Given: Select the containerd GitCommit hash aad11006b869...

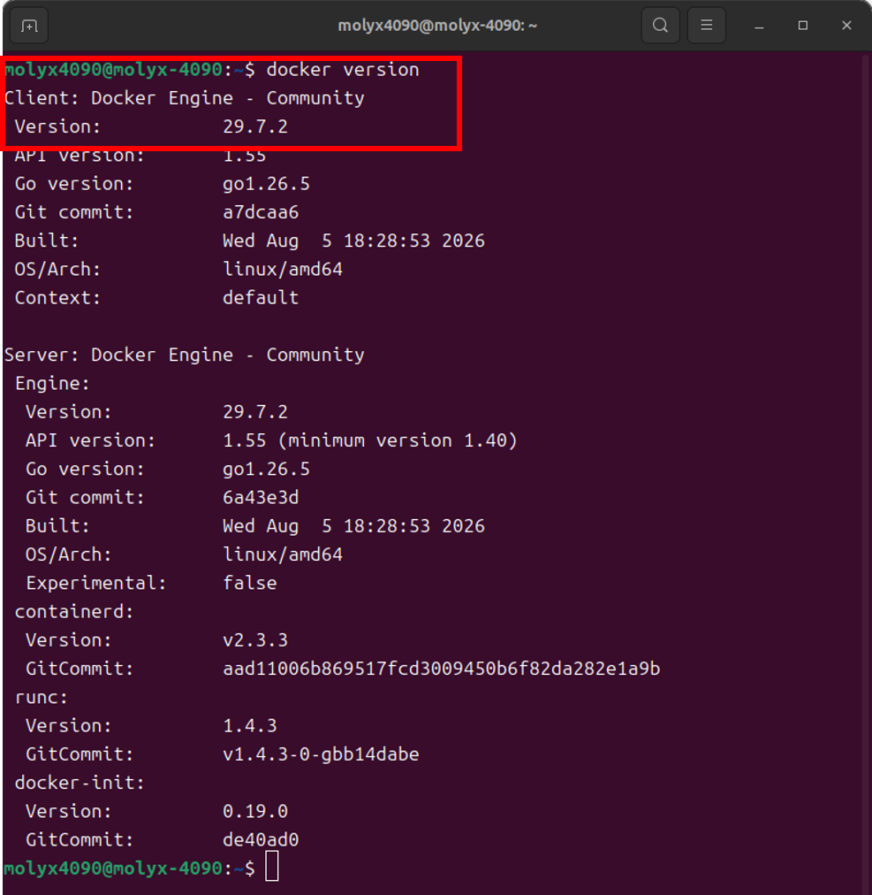Looking at the screenshot, I should coord(442,669).
